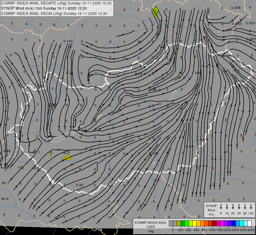Click the map value 0.499
The width and height of the screenshot is (256, 235).
[236, 8]
